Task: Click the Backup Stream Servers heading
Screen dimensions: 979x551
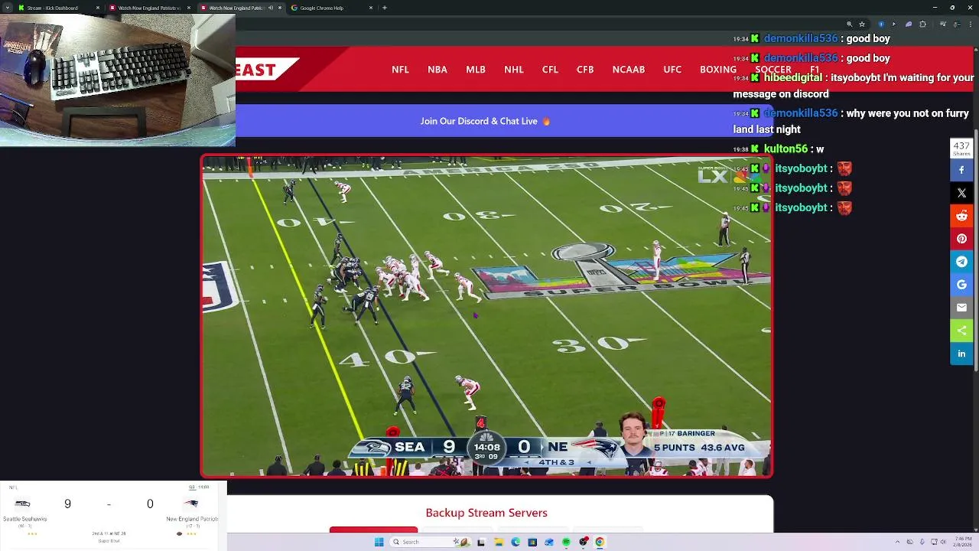Action: [486, 513]
